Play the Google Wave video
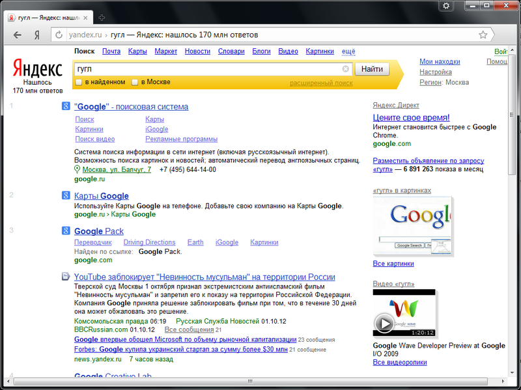 pyautogui.click(x=384, y=323)
